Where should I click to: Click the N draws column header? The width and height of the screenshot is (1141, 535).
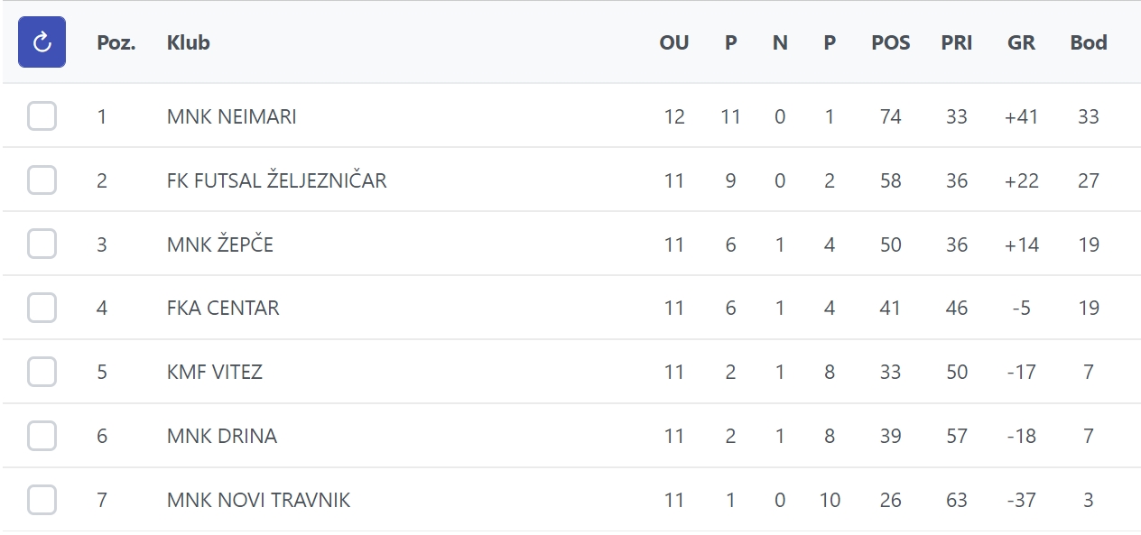[x=780, y=42]
